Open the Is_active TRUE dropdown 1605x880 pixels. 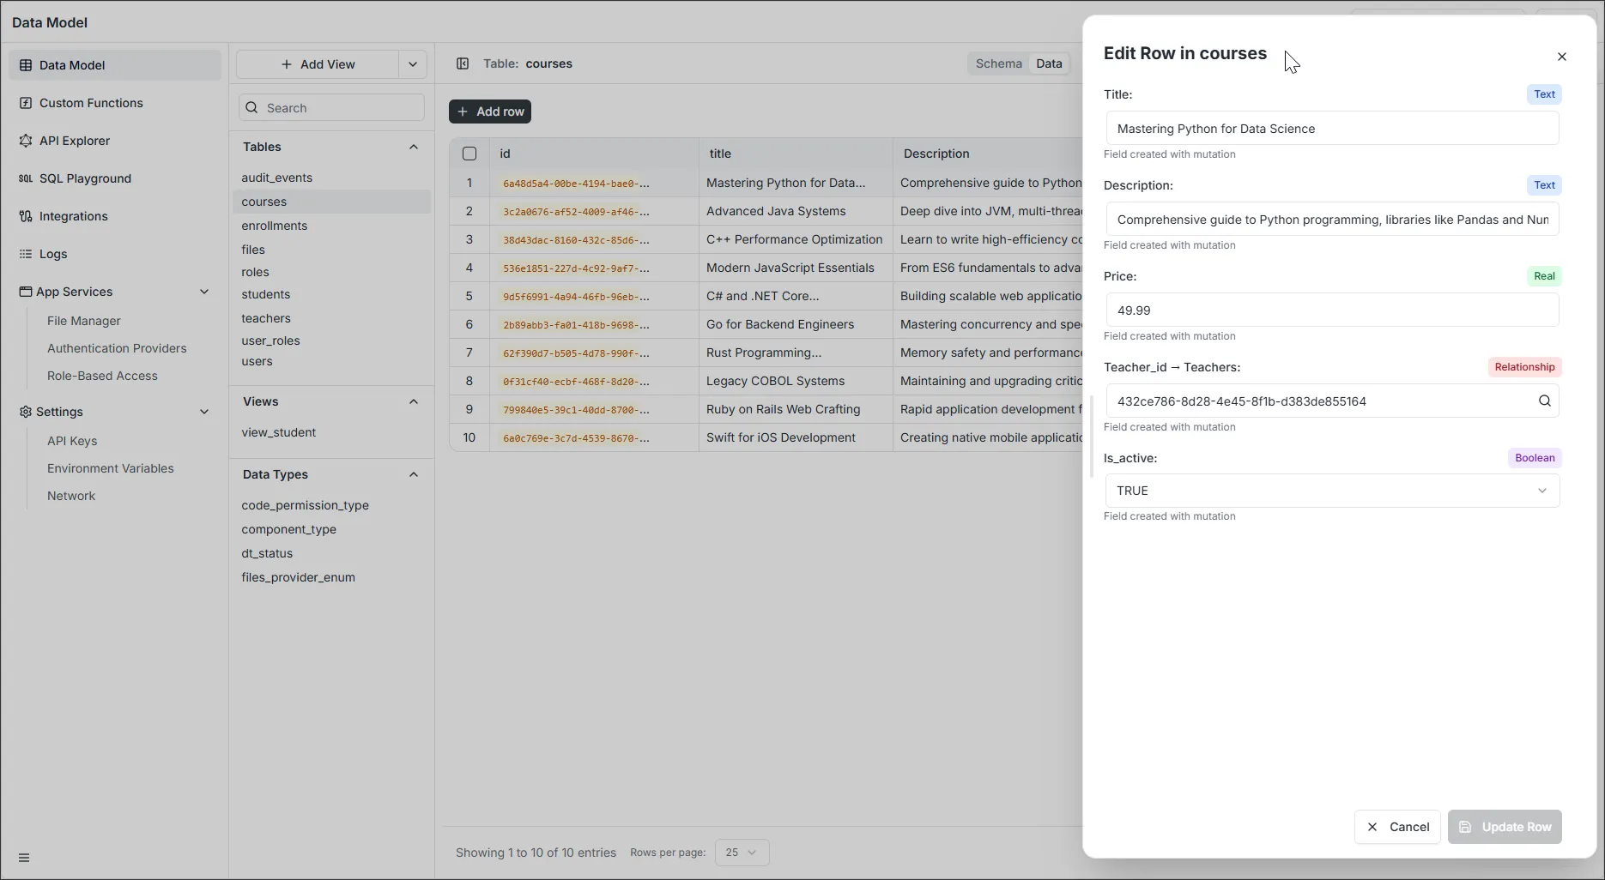[1331, 491]
